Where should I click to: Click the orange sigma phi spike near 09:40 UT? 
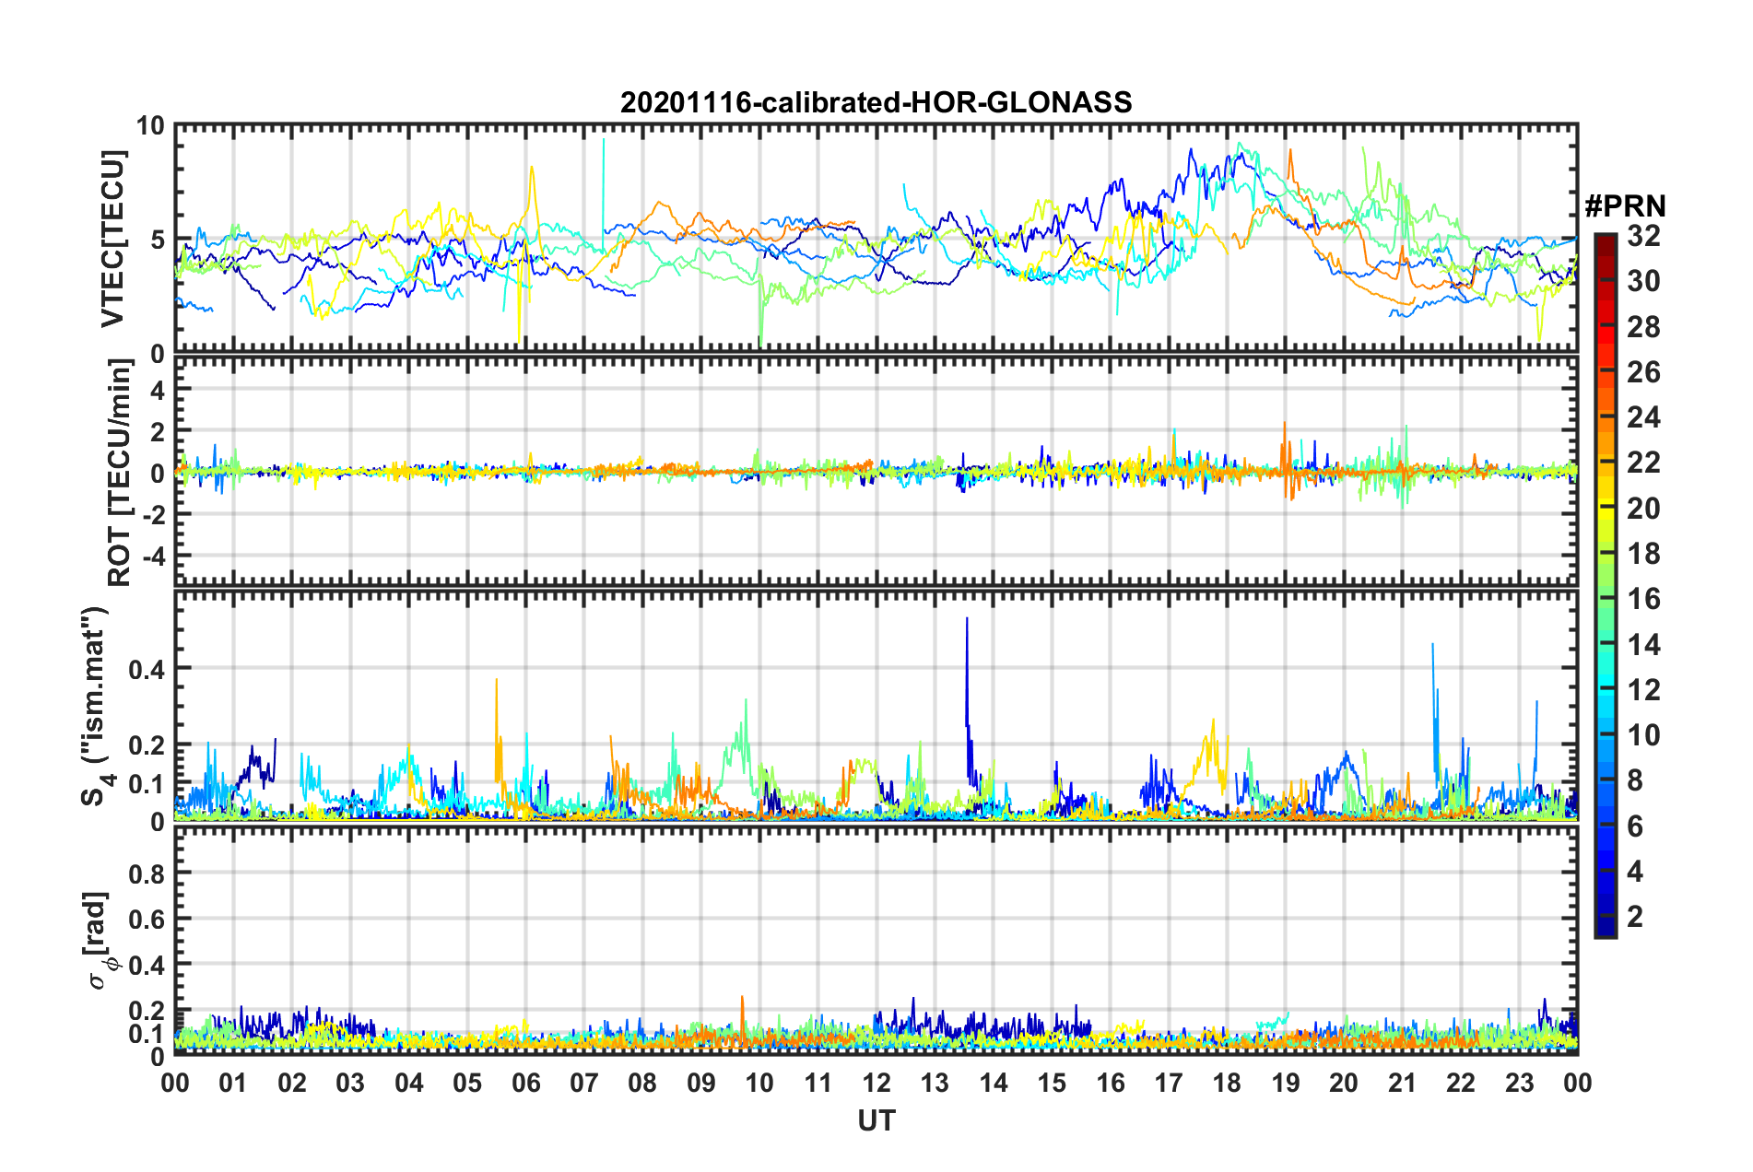click(x=742, y=1018)
